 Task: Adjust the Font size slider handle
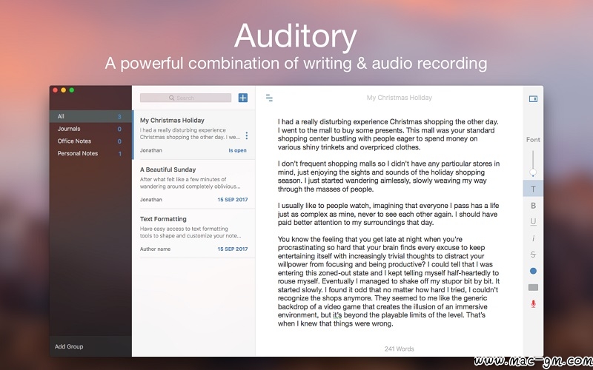click(x=533, y=172)
